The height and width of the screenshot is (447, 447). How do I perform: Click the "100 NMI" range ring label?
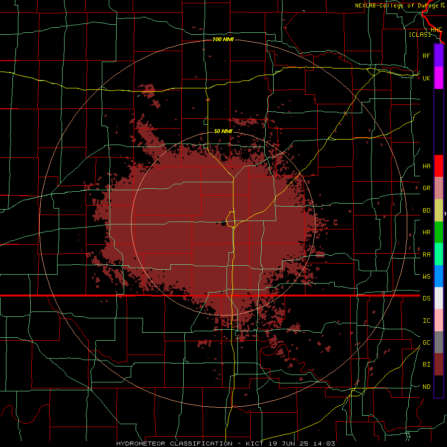[223, 39]
